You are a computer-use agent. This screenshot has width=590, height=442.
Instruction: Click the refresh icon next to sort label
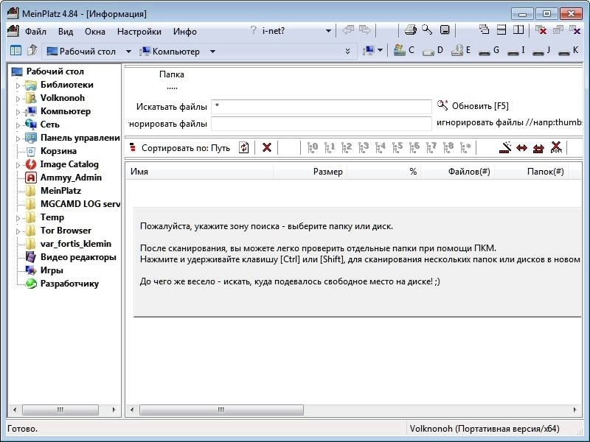pyautogui.click(x=244, y=147)
